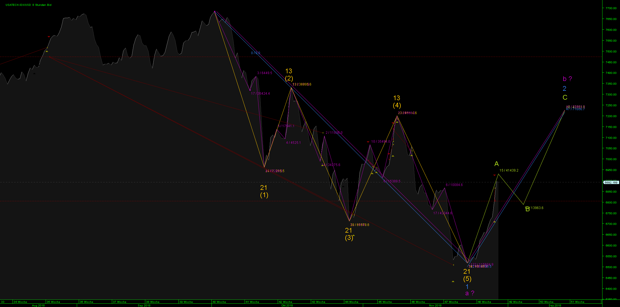620x307 pixels.
Task: Click the chart title USATECH.IDX/USD 8 Stunden Bid
Action: coord(28,5)
